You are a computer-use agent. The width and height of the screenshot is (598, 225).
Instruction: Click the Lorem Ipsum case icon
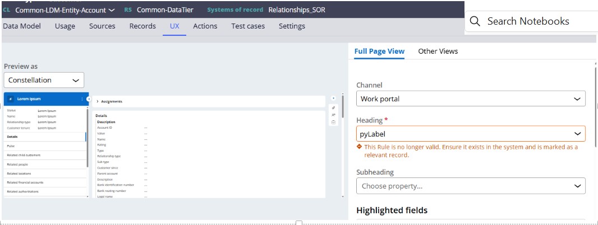click(11, 99)
